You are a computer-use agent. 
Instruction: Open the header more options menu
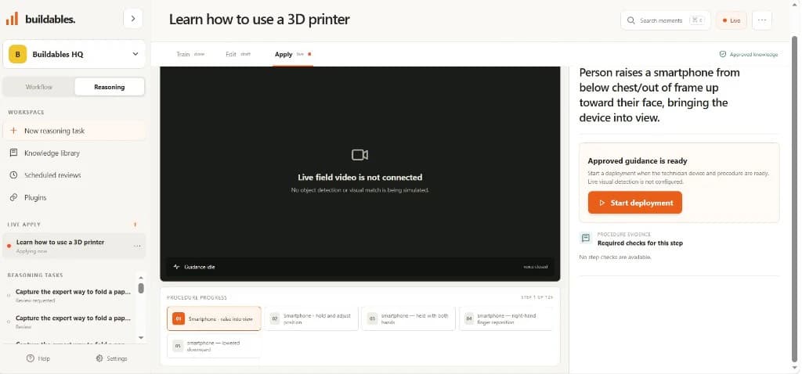click(x=762, y=20)
